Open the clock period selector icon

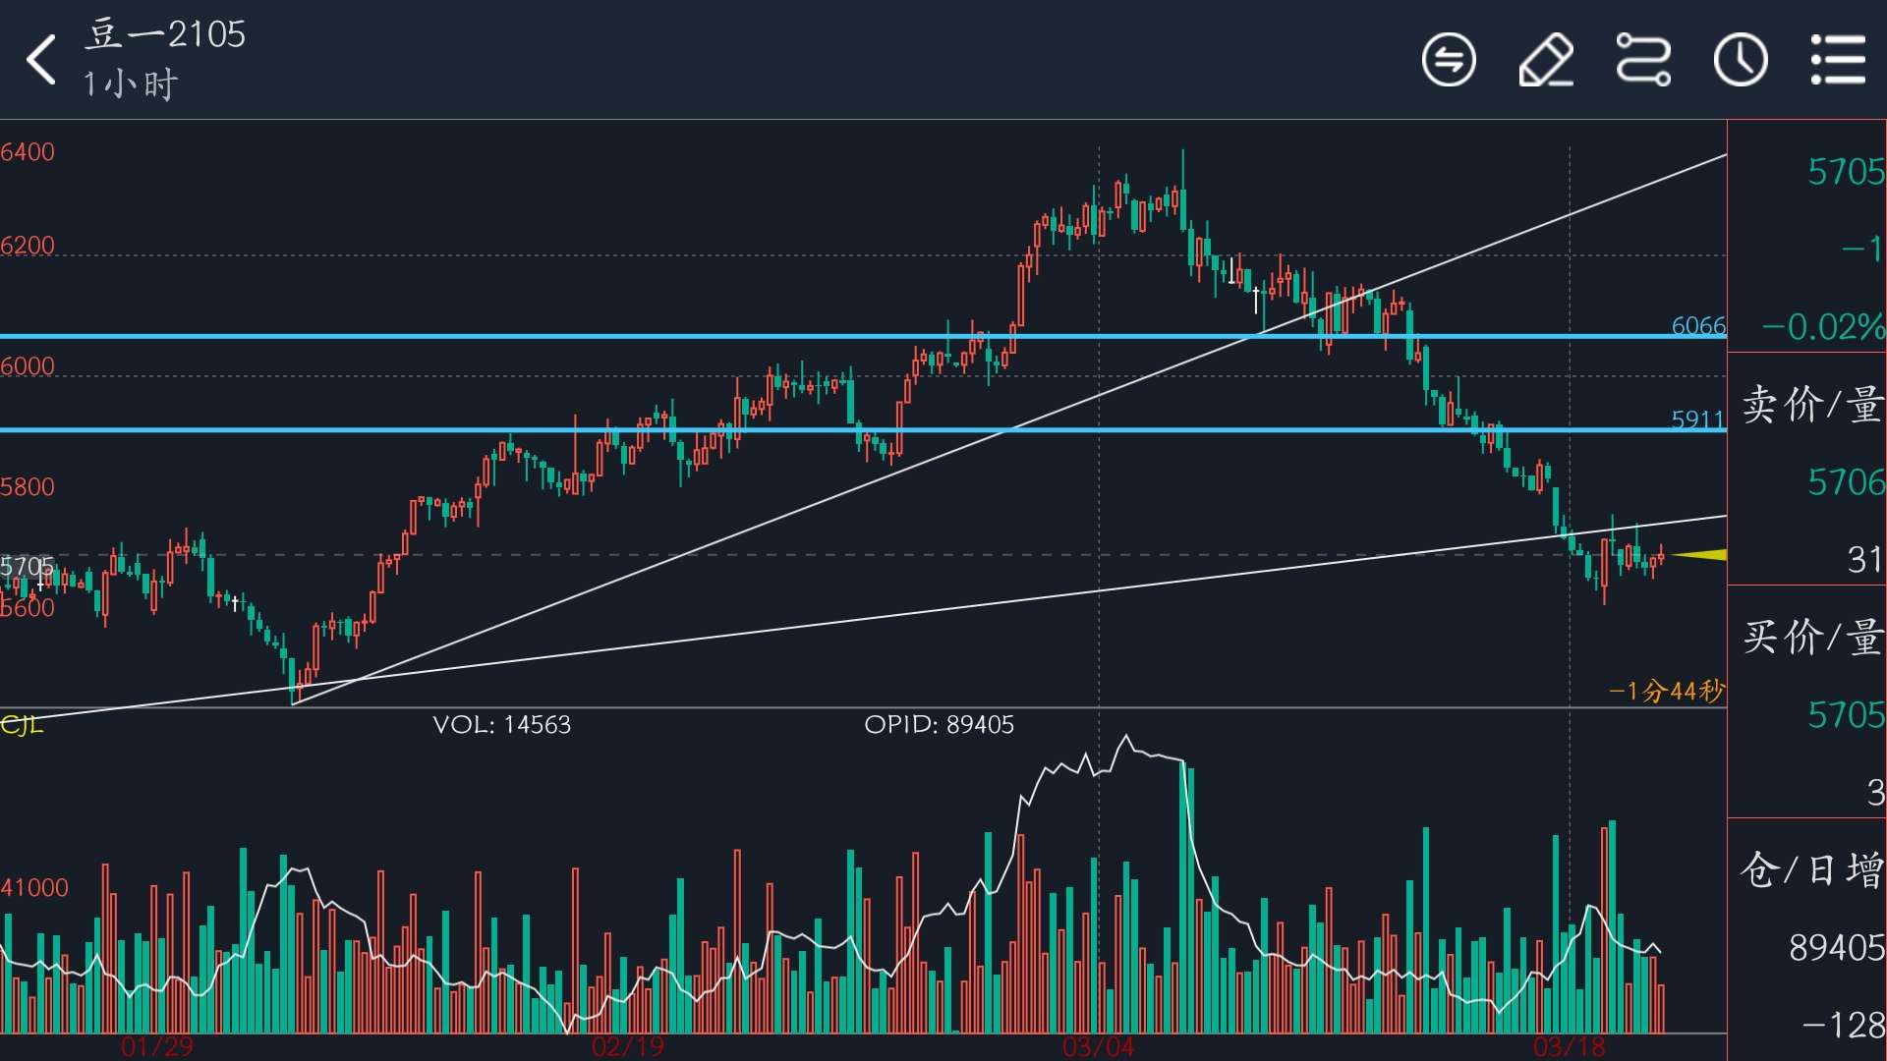pyautogui.click(x=1740, y=60)
